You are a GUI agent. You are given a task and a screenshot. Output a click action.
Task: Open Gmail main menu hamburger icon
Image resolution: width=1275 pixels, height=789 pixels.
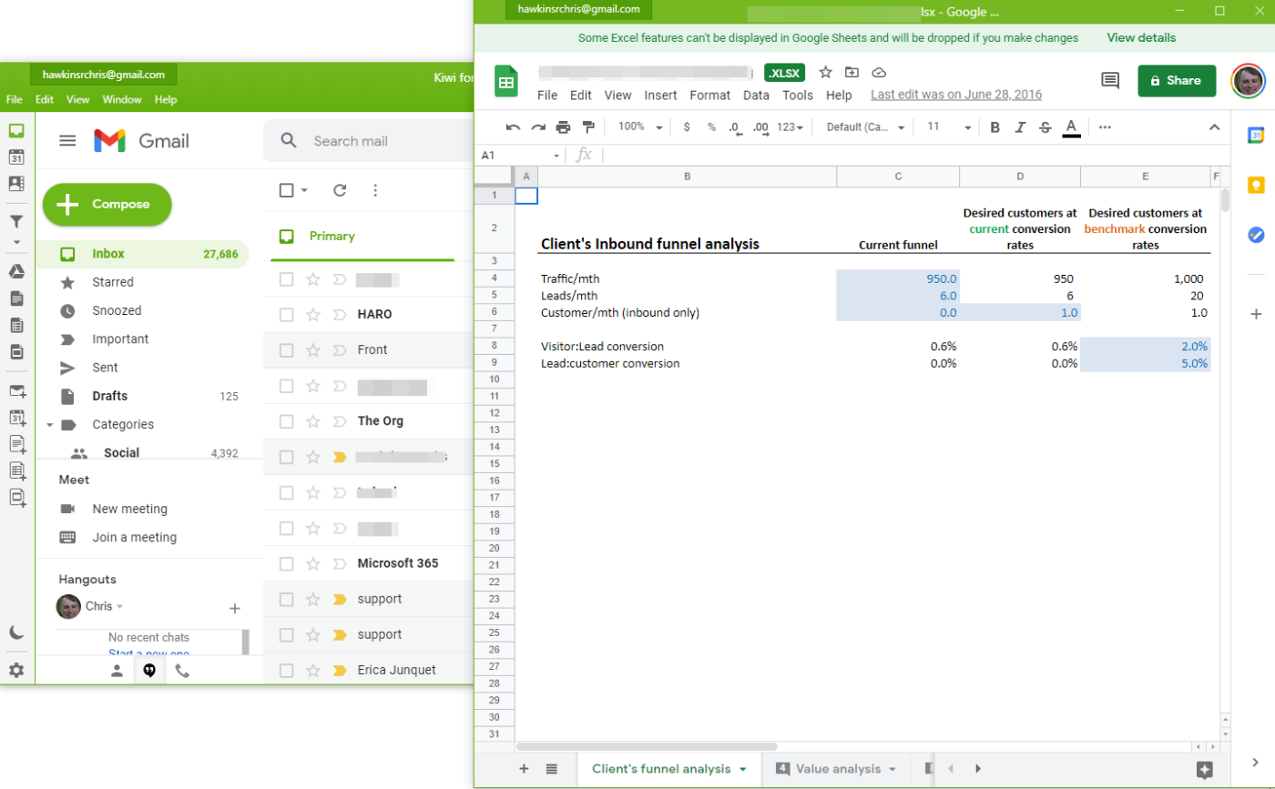pyautogui.click(x=67, y=140)
